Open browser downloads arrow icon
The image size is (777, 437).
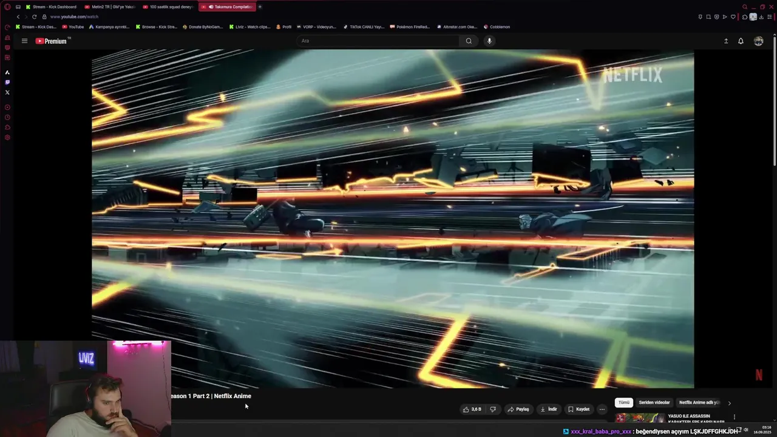pyautogui.click(x=761, y=17)
